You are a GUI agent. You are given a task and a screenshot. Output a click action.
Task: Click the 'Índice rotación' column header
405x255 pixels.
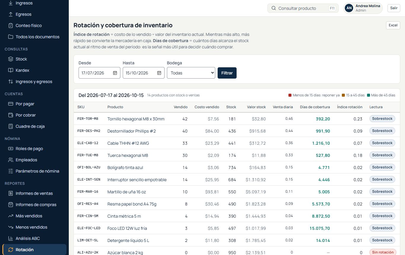350,107
